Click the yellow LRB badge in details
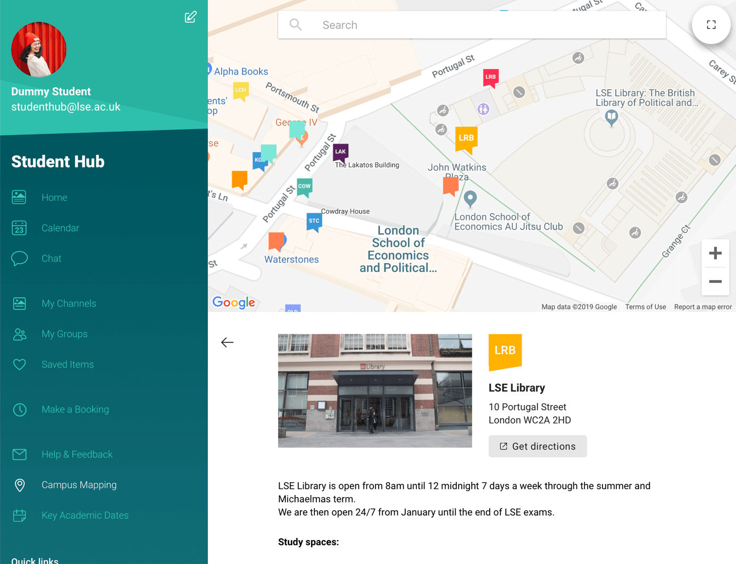Viewport: 736px width, 564px height. click(505, 352)
